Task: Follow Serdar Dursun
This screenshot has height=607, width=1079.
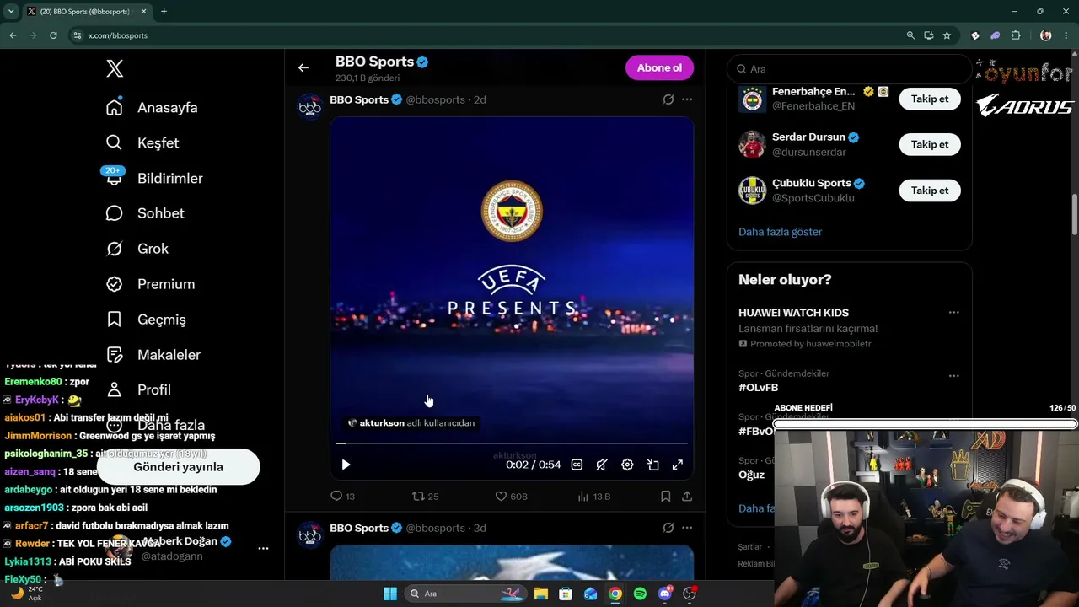Action: 930,144
